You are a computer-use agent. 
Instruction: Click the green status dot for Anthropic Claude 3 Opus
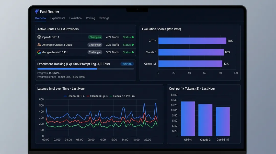[133, 45]
